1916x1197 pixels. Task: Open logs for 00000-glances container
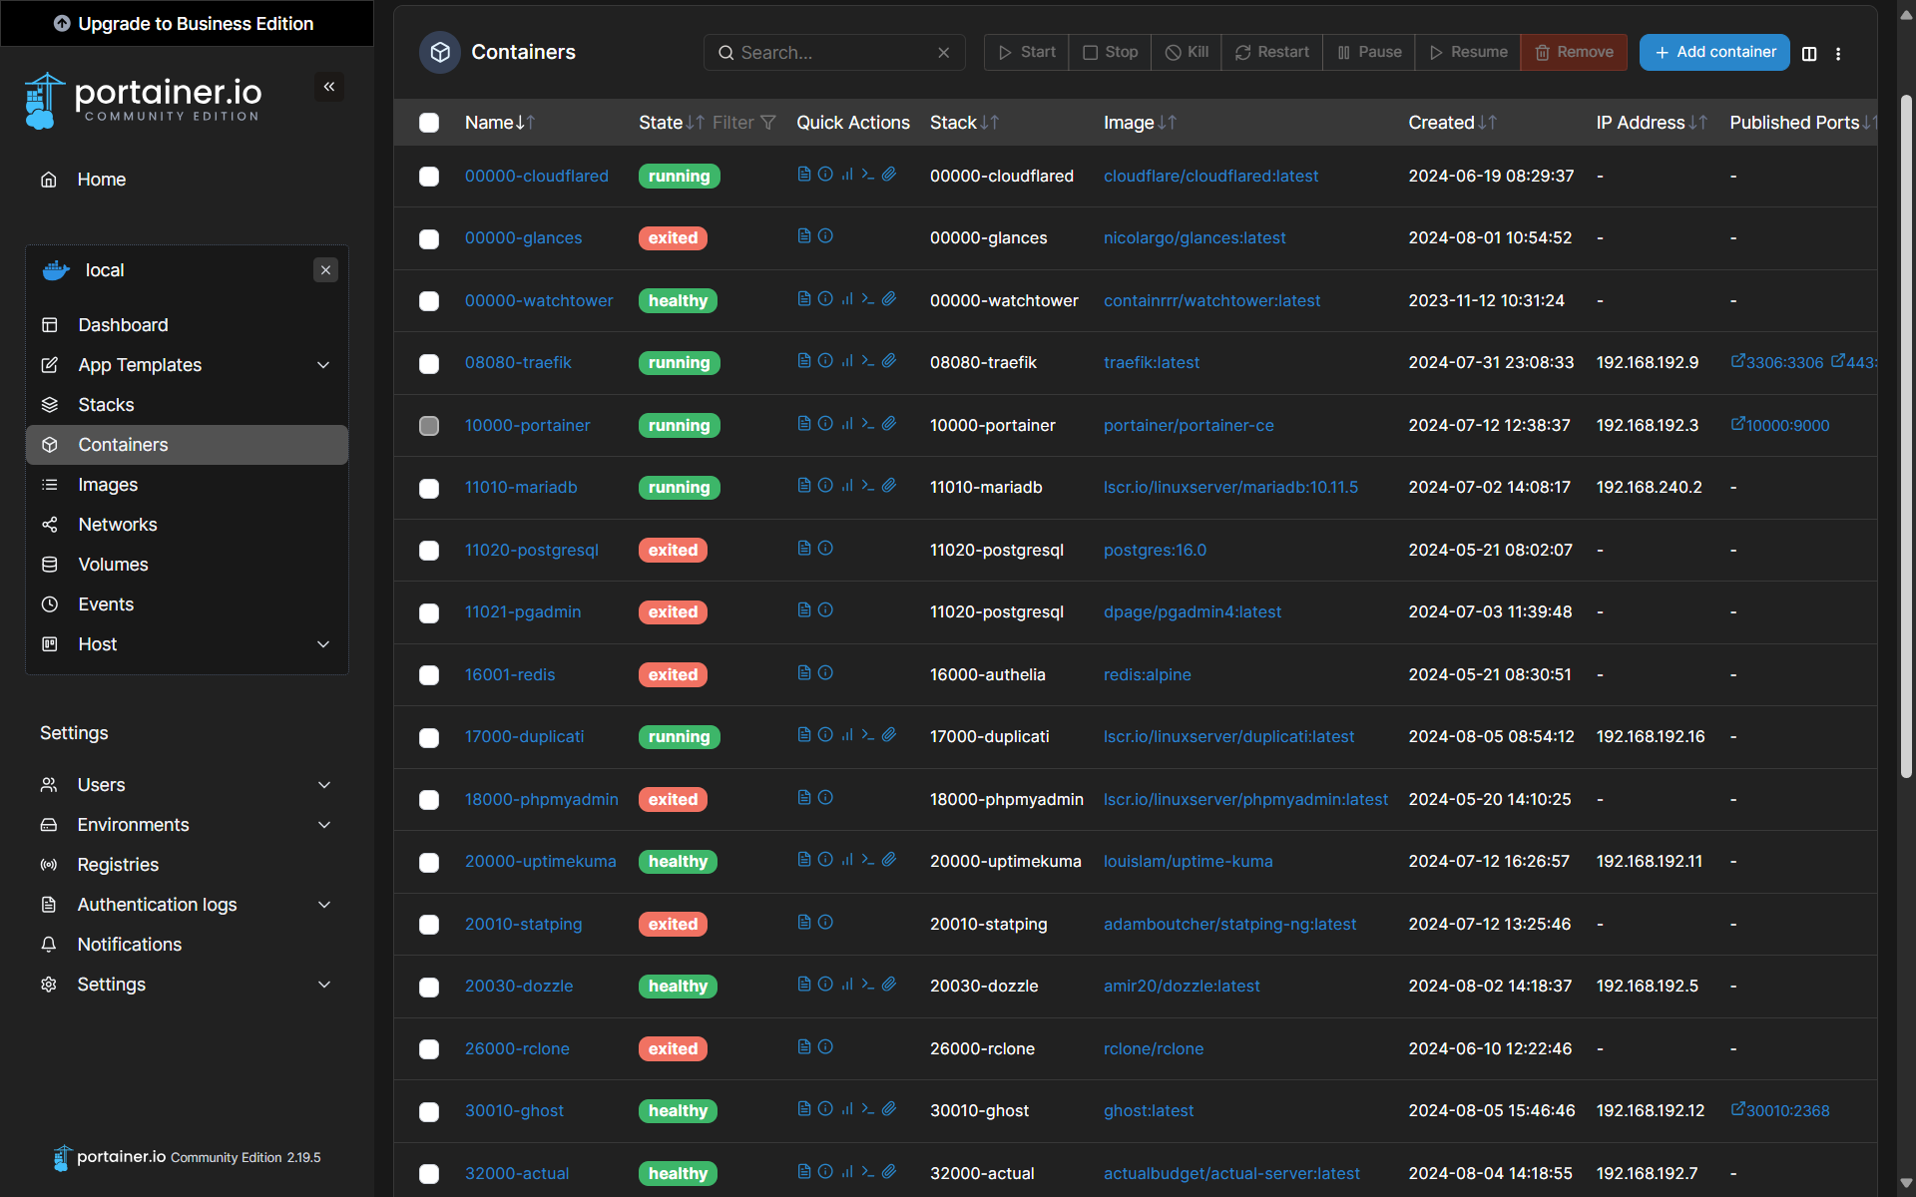tap(804, 236)
